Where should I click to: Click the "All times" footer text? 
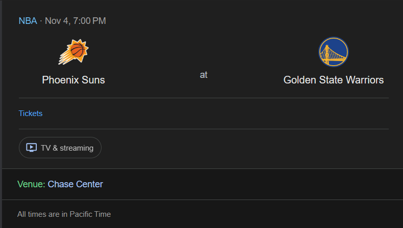(32, 214)
